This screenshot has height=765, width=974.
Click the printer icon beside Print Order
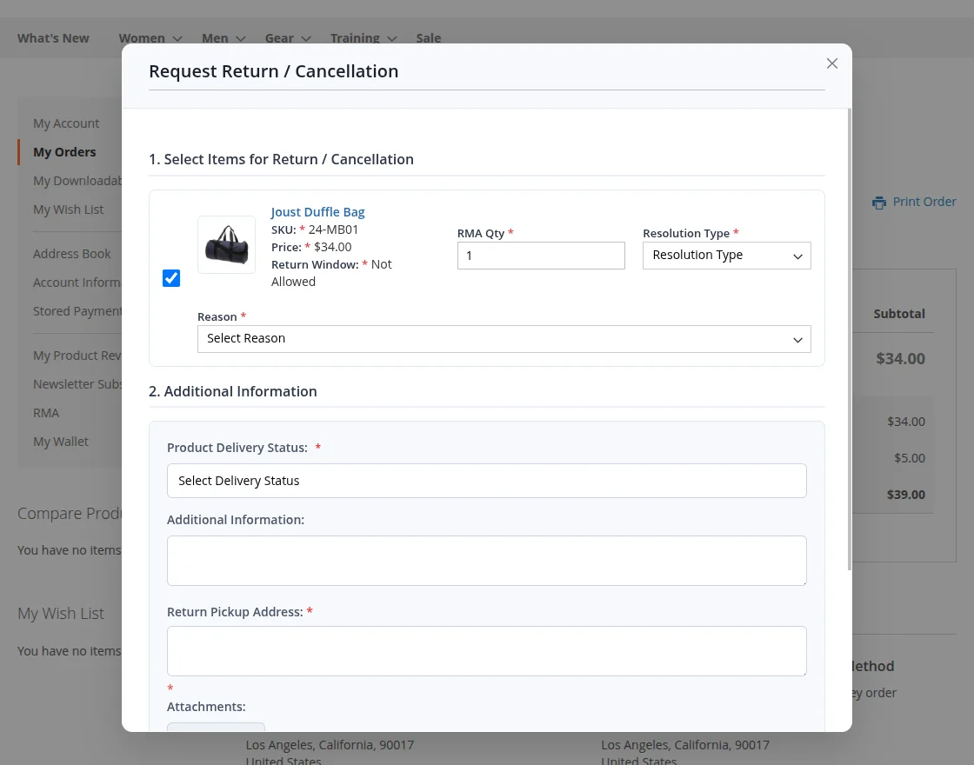click(x=879, y=203)
